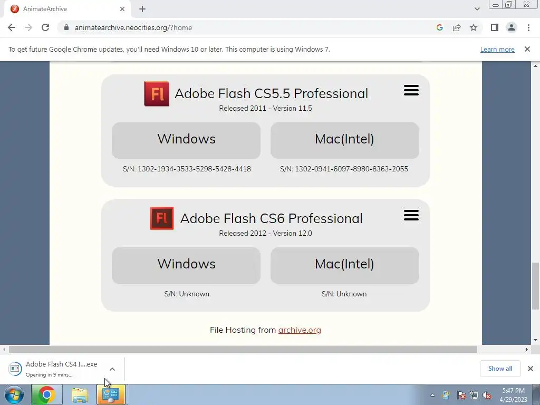Image resolution: width=540 pixels, height=405 pixels.
Task: Show hidden system tray icons
Action: [432, 394]
